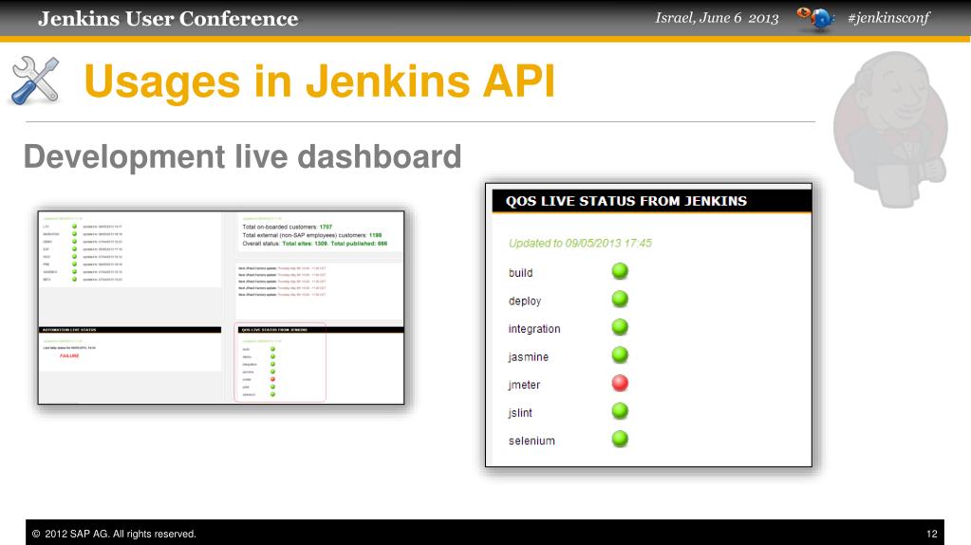Click the green dot on the thumbnail's DEMO row
This screenshot has height=545, width=971.
pos(74,242)
